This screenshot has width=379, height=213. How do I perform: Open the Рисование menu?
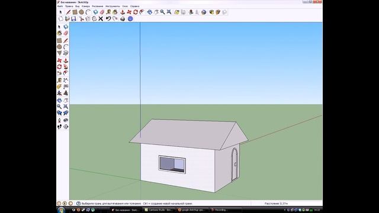click(x=98, y=7)
